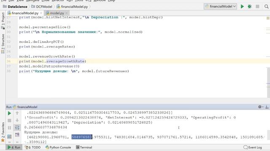
Task: Click selected number 584976583 in console
Action: tap(81, 137)
